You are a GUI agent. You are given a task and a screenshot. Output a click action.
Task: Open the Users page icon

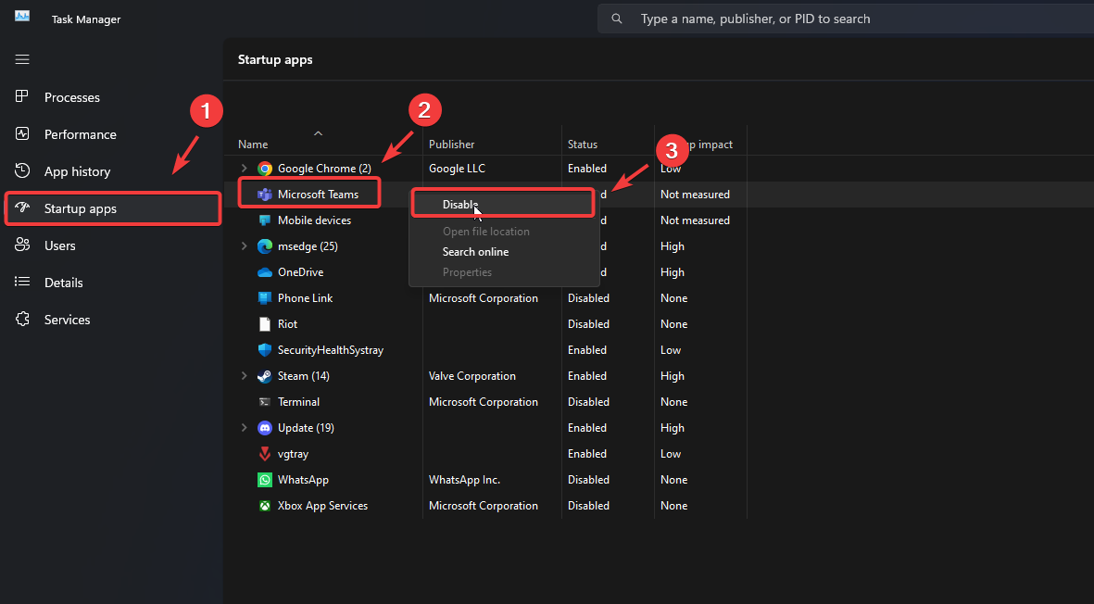click(x=23, y=245)
